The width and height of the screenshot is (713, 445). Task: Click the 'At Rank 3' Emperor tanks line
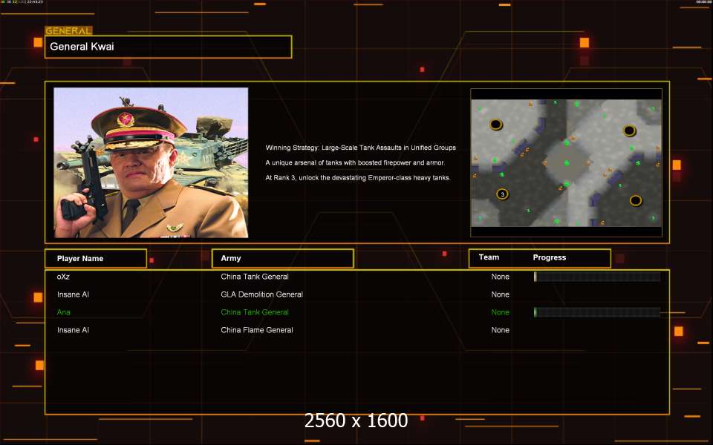point(358,177)
